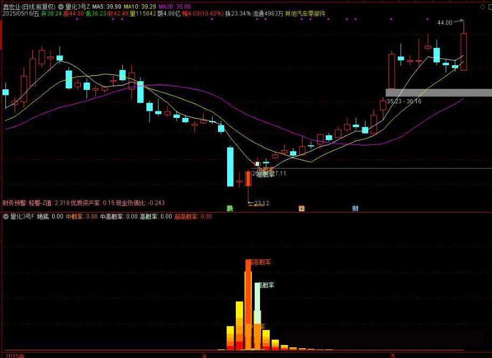Click the tall orange 超高概率 histogram bar
Screen dimensions: 492x358
pos(248,307)
